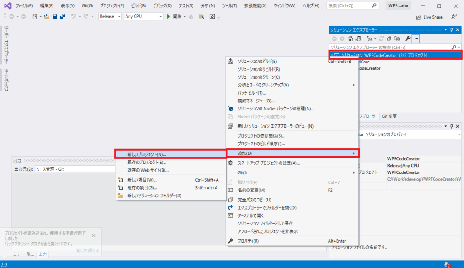Open the undo history dropdown arrow
The height and width of the screenshot is (268, 464).
coord(79,17)
